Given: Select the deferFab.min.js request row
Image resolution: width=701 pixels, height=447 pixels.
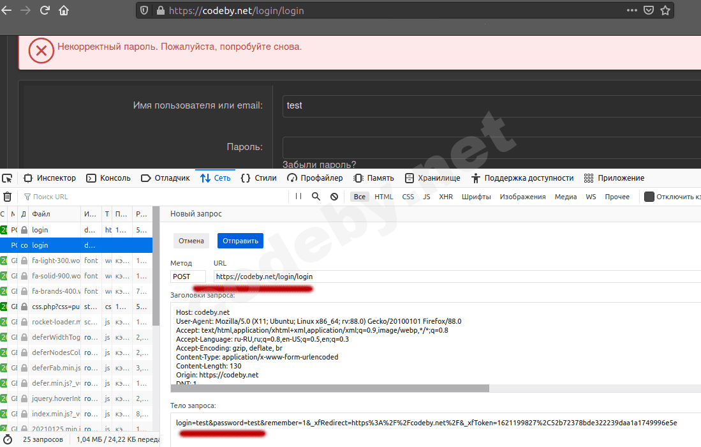Looking at the screenshot, I should (x=76, y=368).
